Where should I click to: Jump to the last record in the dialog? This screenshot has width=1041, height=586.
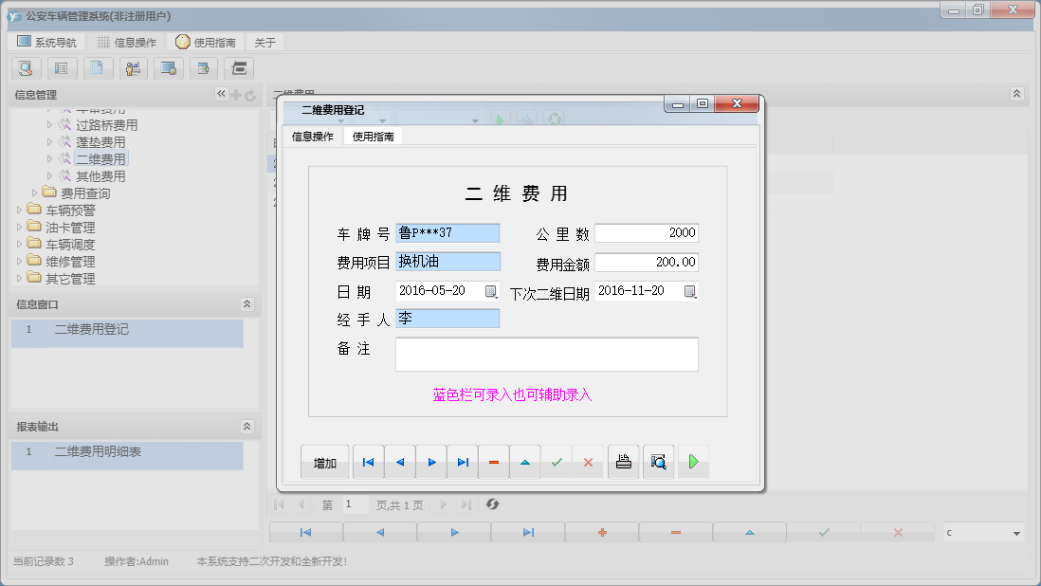pyautogui.click(x=464, y=462)
